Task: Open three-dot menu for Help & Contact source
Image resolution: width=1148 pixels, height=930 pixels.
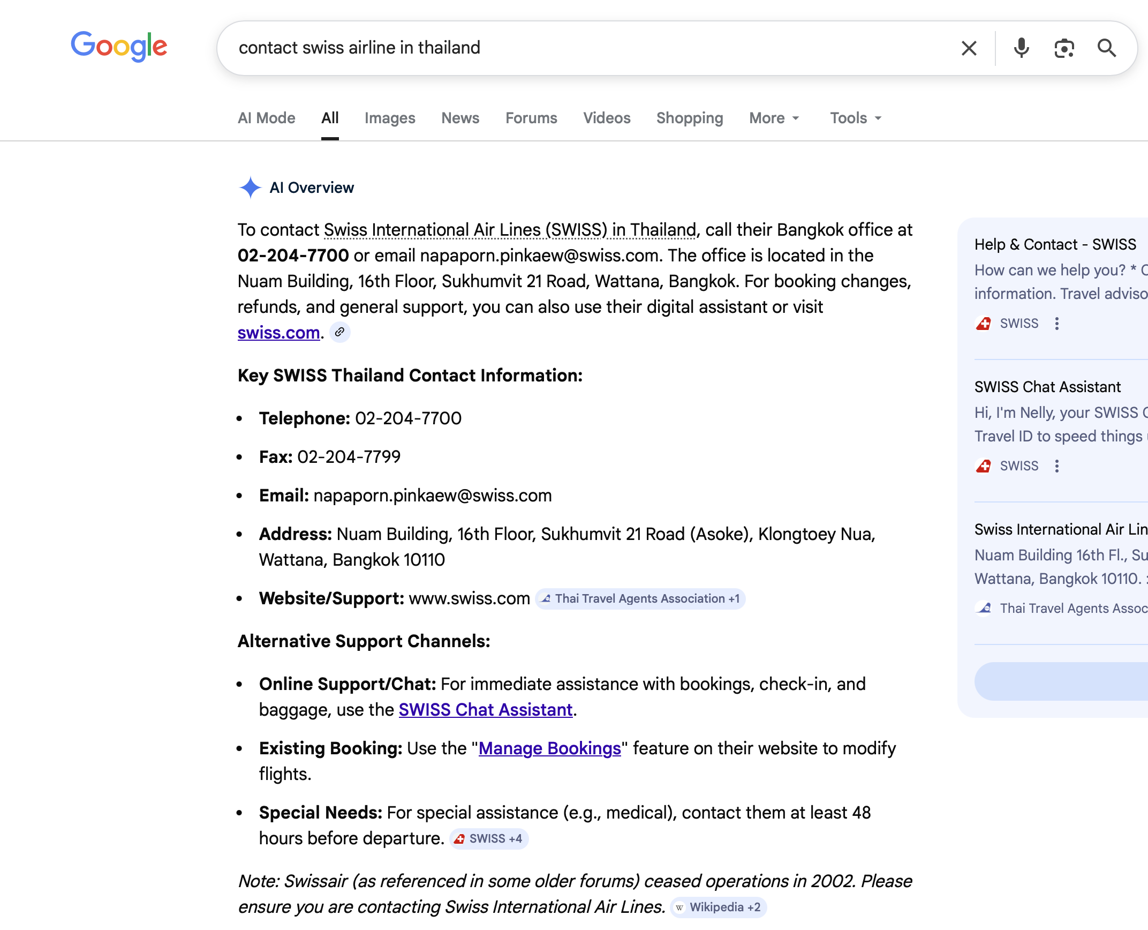Action: (1056, 324)
